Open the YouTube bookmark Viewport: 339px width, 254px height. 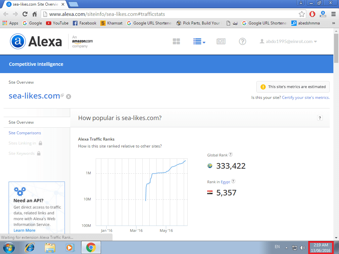pos(57,23)
